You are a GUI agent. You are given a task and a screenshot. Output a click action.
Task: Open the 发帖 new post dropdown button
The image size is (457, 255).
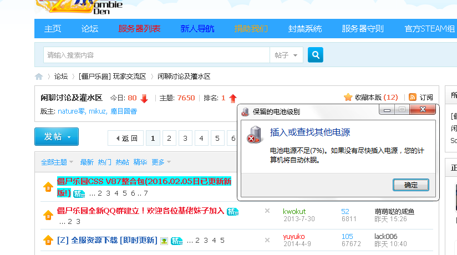(57, 137)
